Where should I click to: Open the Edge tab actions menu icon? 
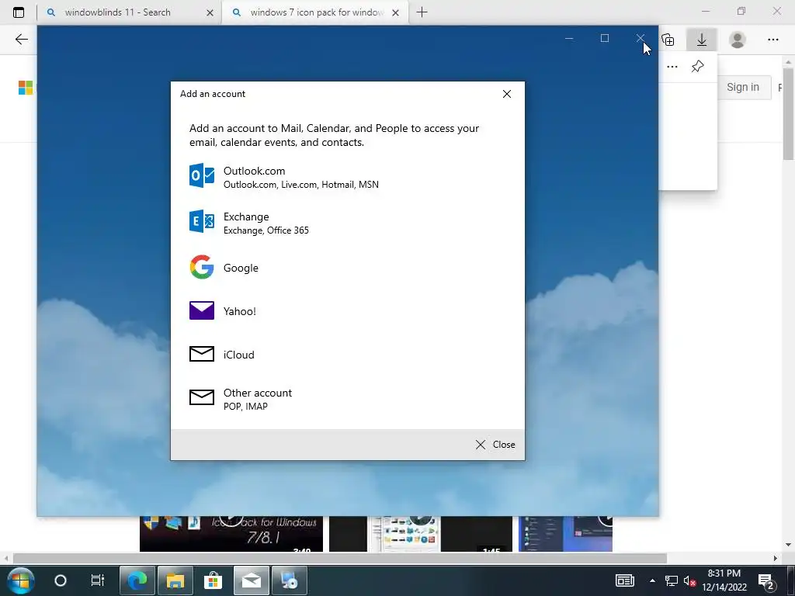click(x=19, y=12)
